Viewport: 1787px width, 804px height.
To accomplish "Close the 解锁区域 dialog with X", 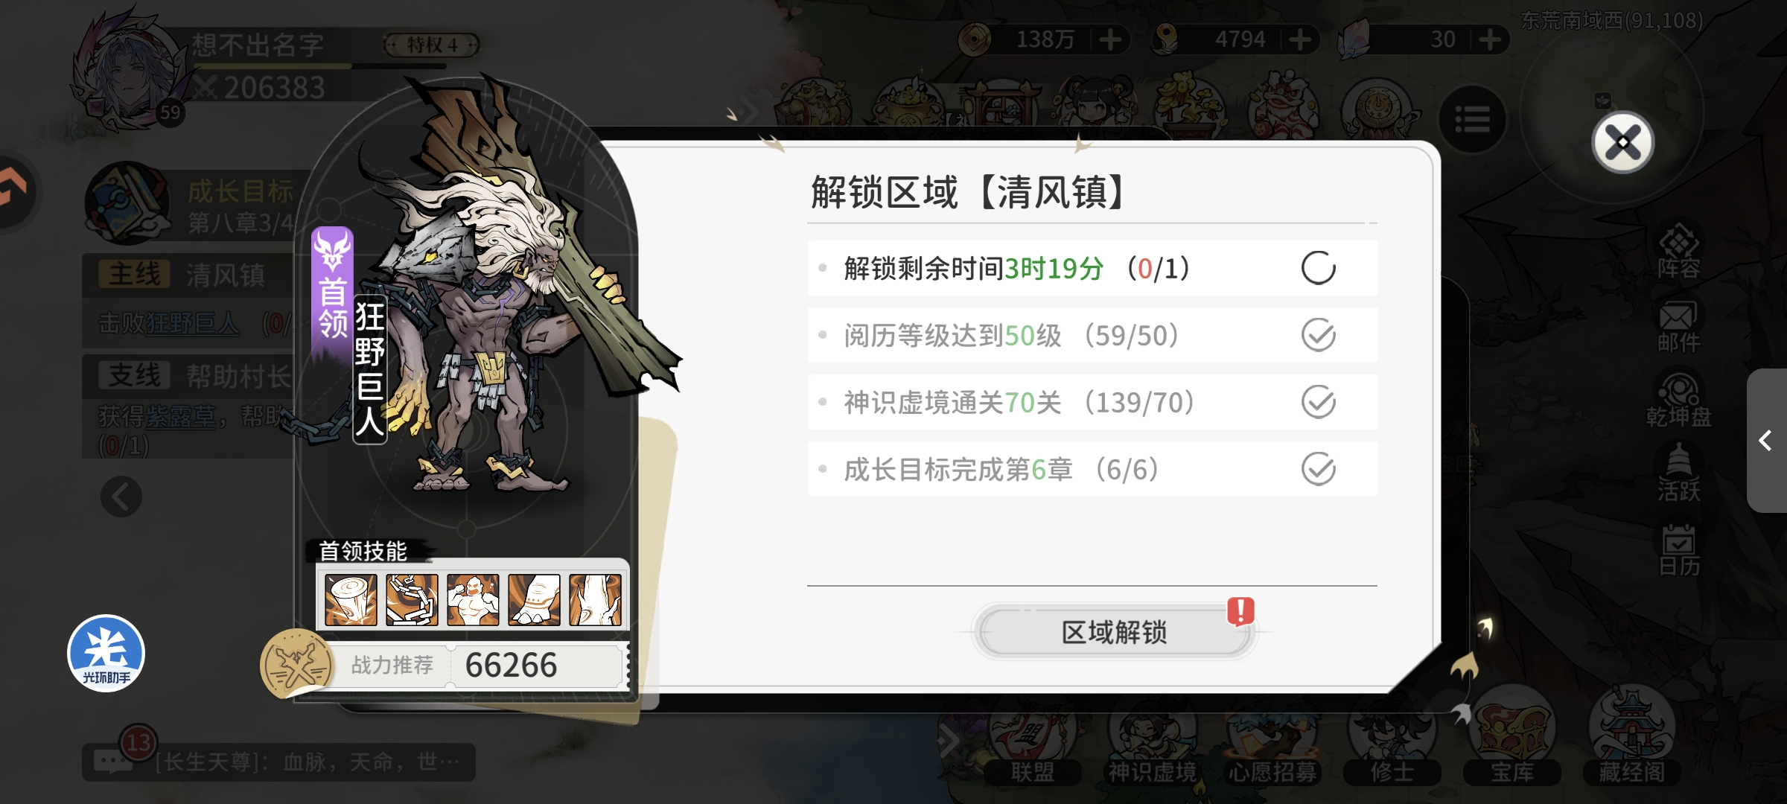I will tap(1622, 142).
